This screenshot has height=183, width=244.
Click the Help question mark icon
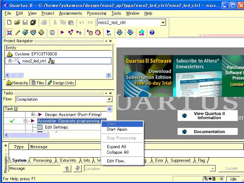(152, 32)
